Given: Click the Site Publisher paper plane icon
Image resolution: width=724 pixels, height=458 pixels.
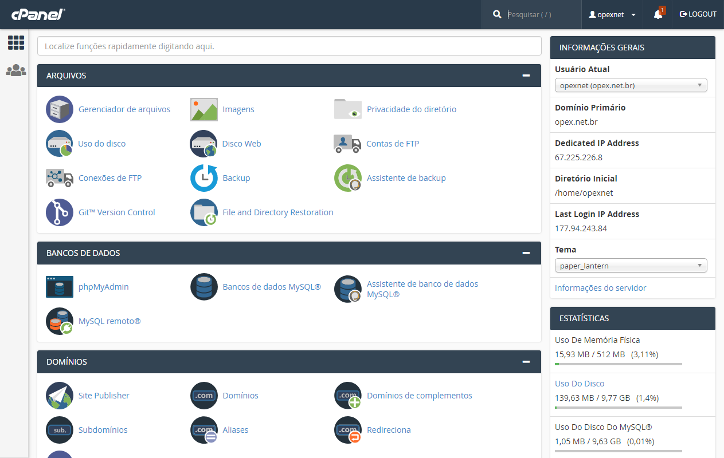Looking at the screenshot, I should [60, 396].
